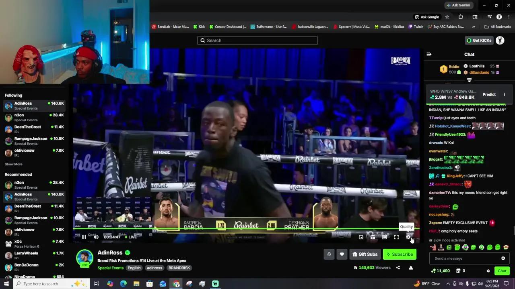Open the channel points shop icon
The image size is (515, 289).
coord(458,271)
